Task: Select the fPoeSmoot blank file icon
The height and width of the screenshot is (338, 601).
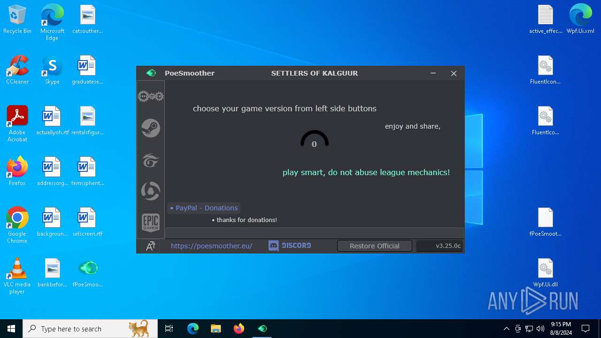Action: (x=546, y=223)
